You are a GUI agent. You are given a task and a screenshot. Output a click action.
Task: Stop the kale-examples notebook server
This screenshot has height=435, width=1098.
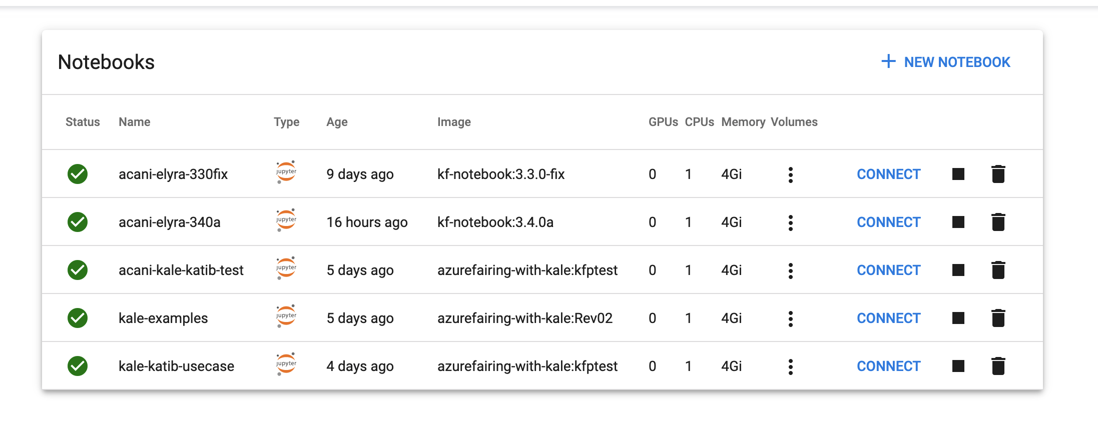click(x=958, y=318)
